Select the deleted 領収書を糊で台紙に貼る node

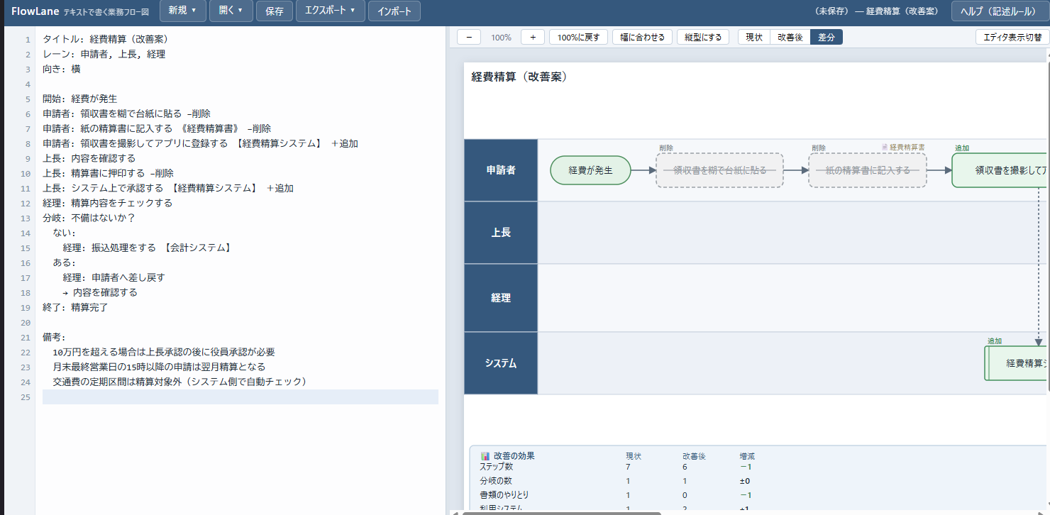pyautogui.click(x=719, y=170)
